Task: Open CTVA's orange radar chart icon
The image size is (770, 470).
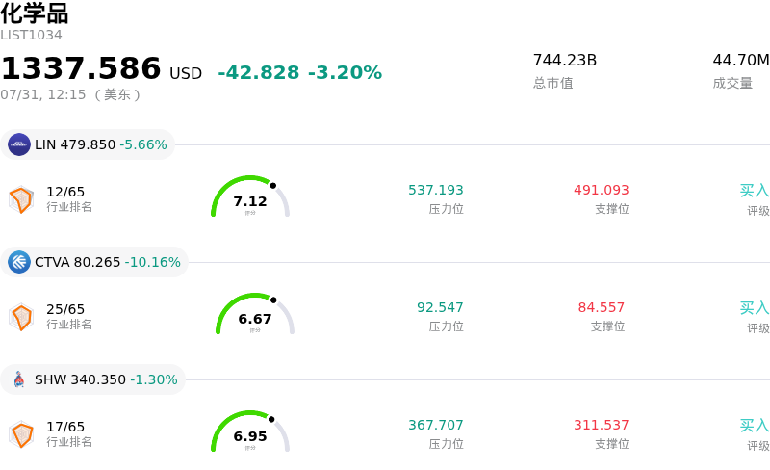Action: [21, 317]
